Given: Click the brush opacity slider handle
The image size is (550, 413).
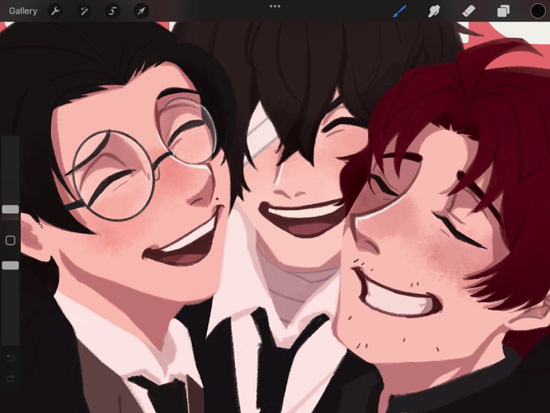Looking at the screenshot, I should click(11, 265).
